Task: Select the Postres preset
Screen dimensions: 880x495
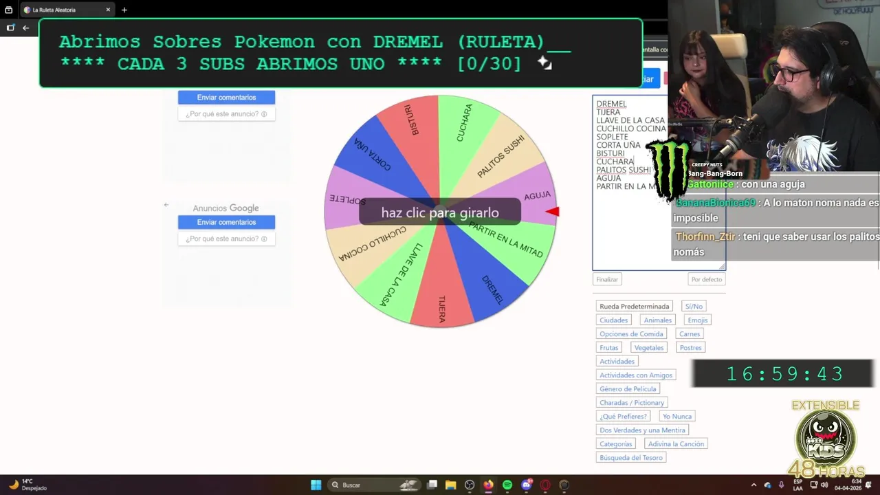Action: 691,348
